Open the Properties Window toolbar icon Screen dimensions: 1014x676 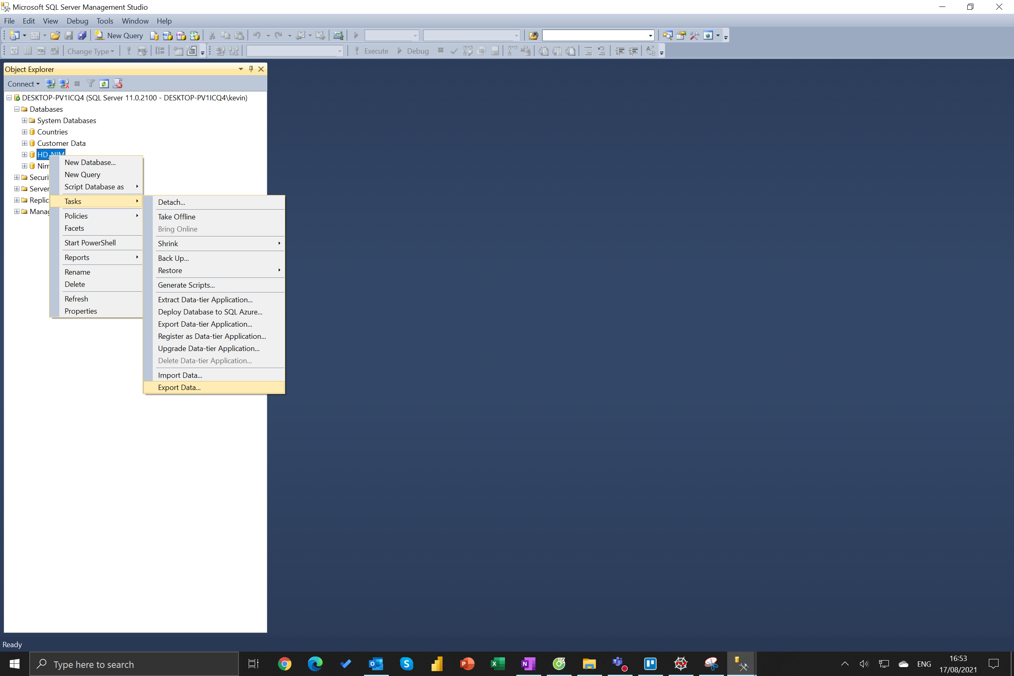point(681,35)
